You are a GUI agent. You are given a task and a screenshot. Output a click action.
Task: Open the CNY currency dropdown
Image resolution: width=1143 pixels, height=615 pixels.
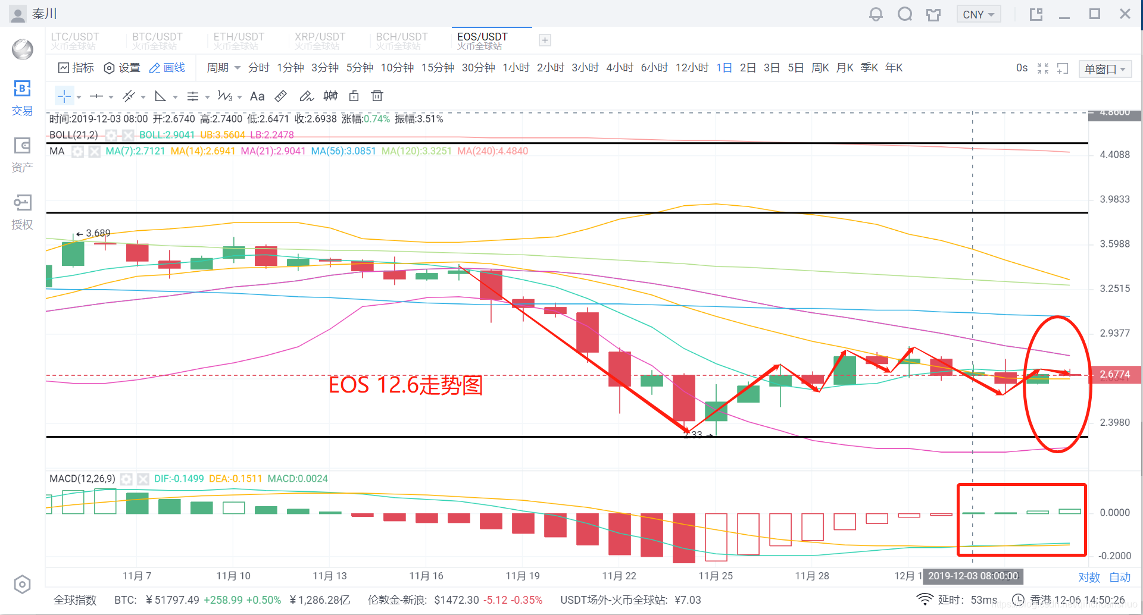[978, 14]
